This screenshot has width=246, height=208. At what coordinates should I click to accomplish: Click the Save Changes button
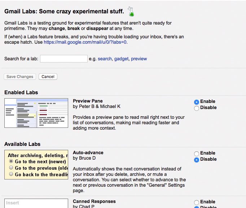20,77
